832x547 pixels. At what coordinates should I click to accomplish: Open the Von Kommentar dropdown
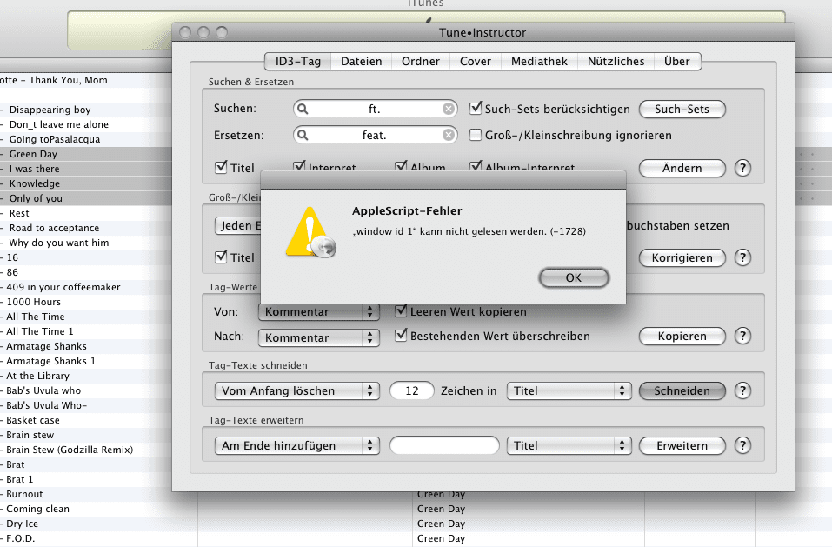[319, 312]
